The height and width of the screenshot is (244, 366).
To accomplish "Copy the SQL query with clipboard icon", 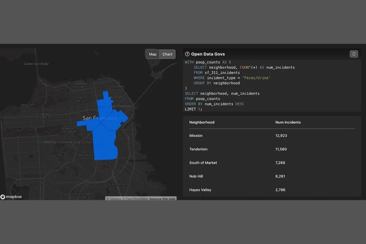I will (354, 54).
